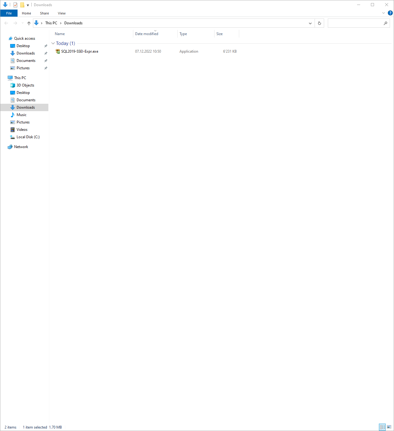Click the SQL2019-SSEI-Expr.exe installer icon
394x431 pixels.
(58, 51)
